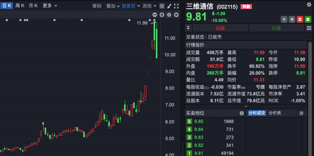The height and width of the screenshot is (156, 314).
Task: Select the drawing brush tool icon
Action: (169, 6)
